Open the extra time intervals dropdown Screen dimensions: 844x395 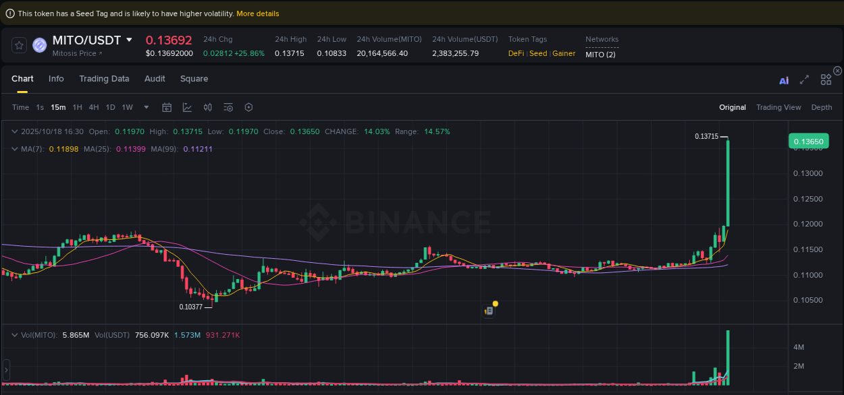(146, 107)
